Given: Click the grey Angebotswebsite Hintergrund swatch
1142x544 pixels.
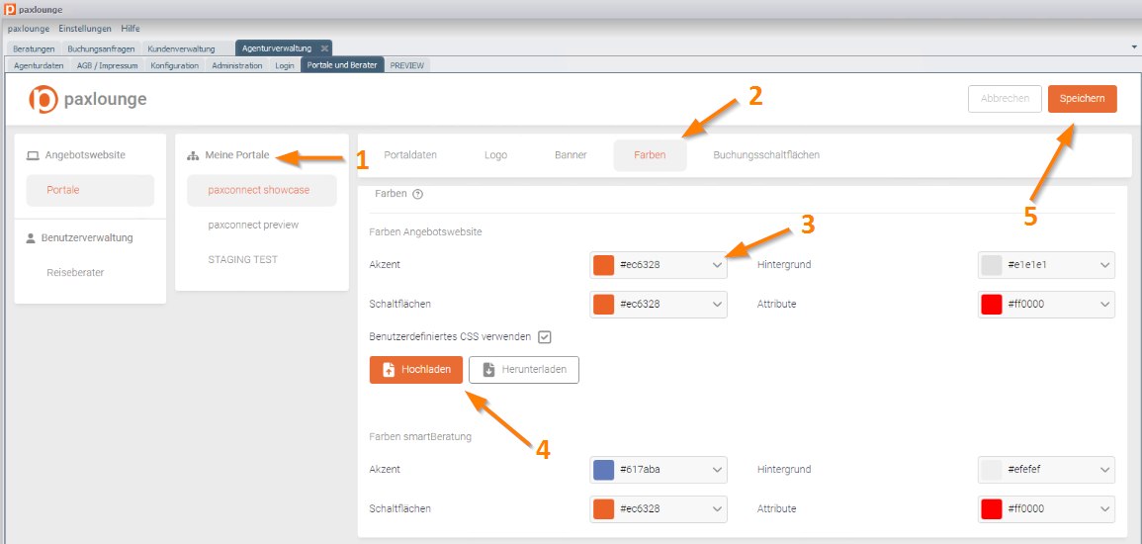Looking at the screenshot, I should (992, 265).
